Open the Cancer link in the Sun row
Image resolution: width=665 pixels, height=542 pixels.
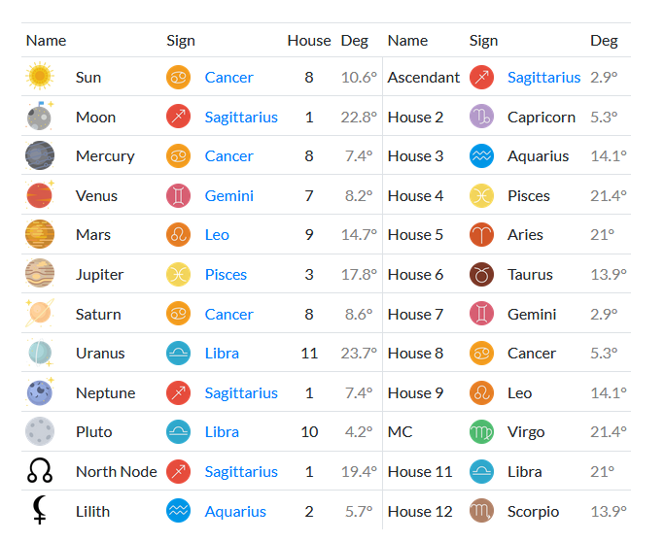click(x=229, y=77)
